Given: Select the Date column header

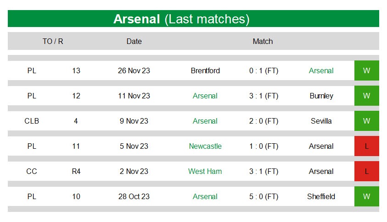Looking at the screenshot, I should pyautogui.click(x=134, y=41).
